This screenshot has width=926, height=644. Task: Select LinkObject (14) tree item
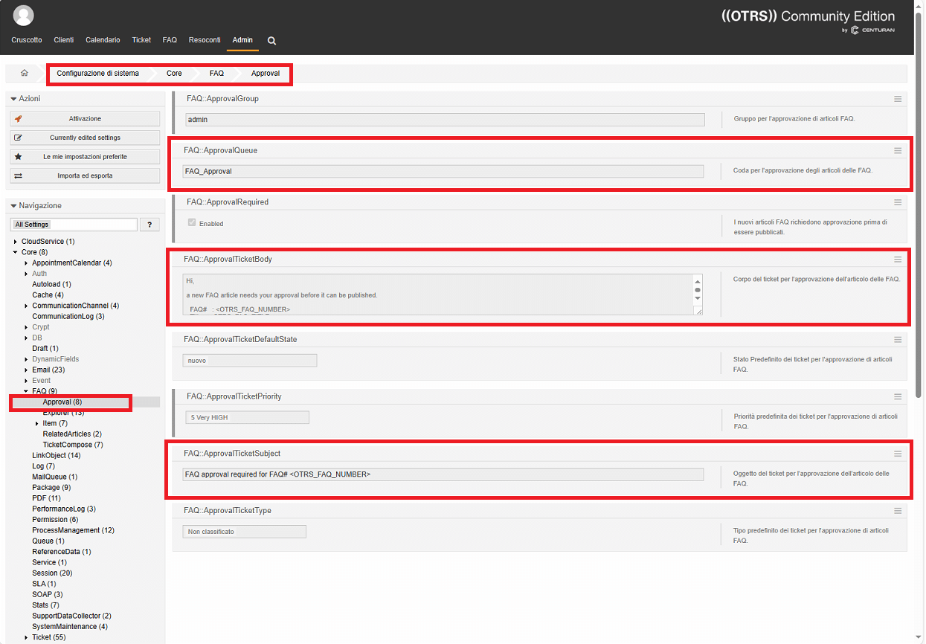pyautogui.click(x=57, y=455)
